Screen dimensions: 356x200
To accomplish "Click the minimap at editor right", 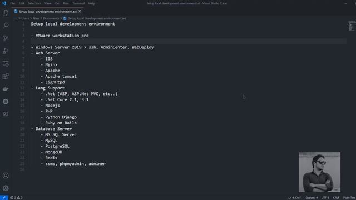I will [352, 26].
